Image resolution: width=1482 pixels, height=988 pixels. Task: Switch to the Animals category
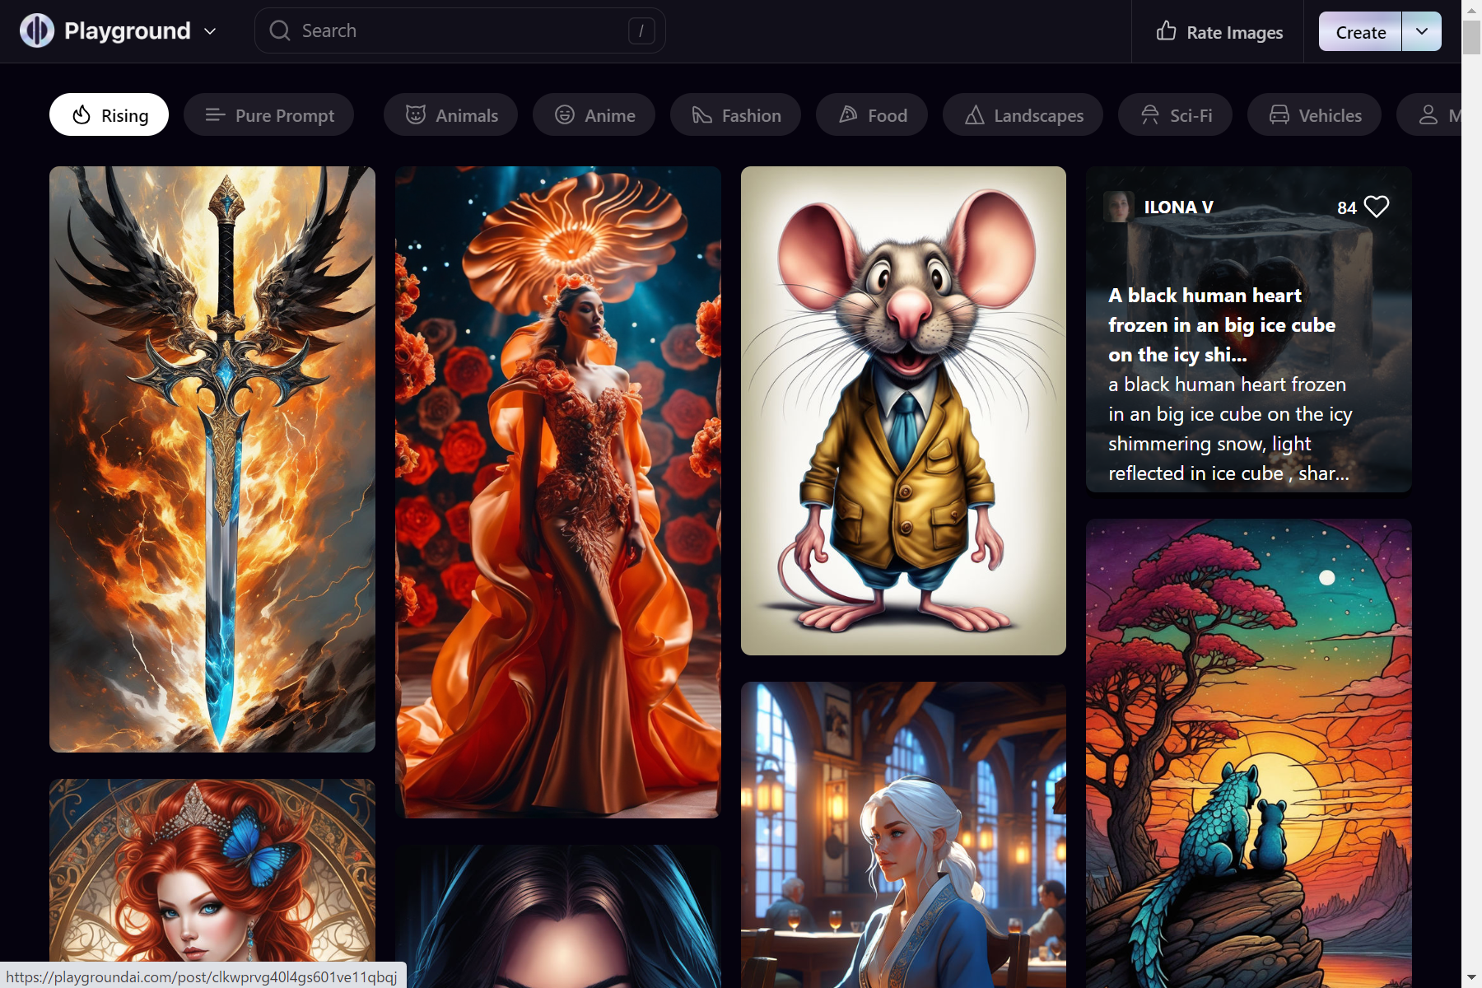pos(450,115)
